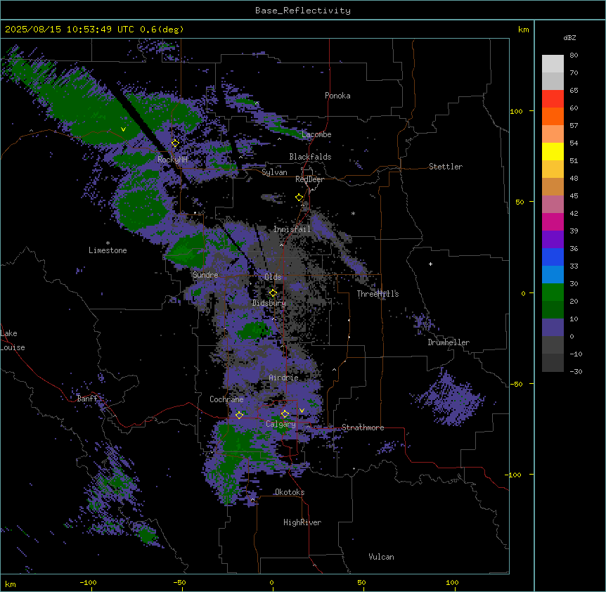Click the 100 label on bottom x-axis
606x592 pixels.
tap(452, 582)
